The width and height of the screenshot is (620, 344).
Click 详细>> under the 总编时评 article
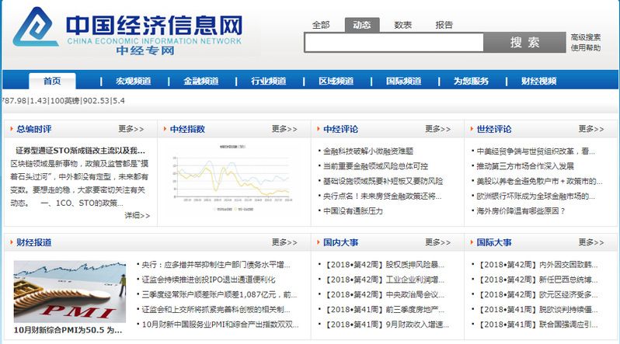(x=137, y=215)
